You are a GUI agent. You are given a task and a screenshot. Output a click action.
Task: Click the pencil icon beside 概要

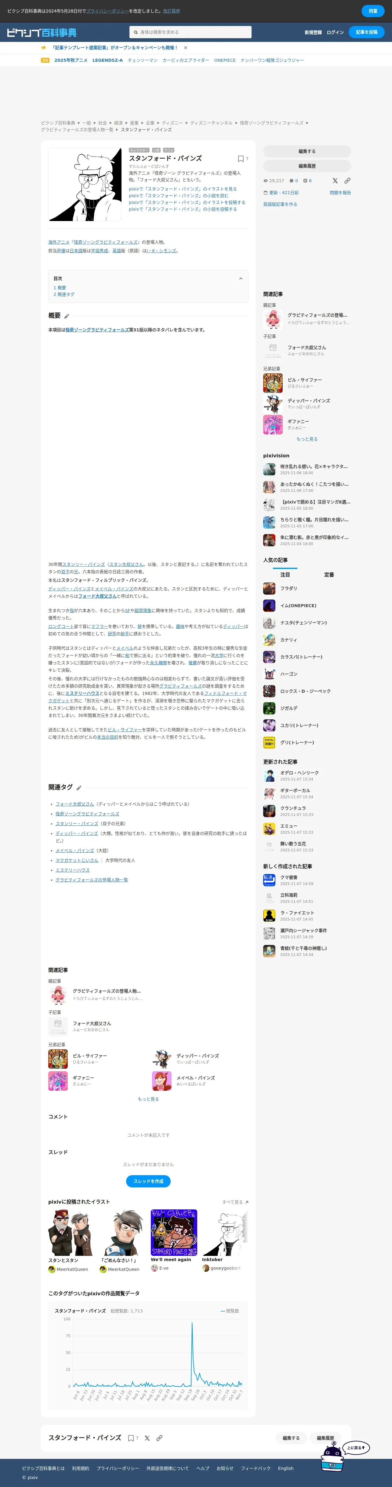(x=66, y=316)
